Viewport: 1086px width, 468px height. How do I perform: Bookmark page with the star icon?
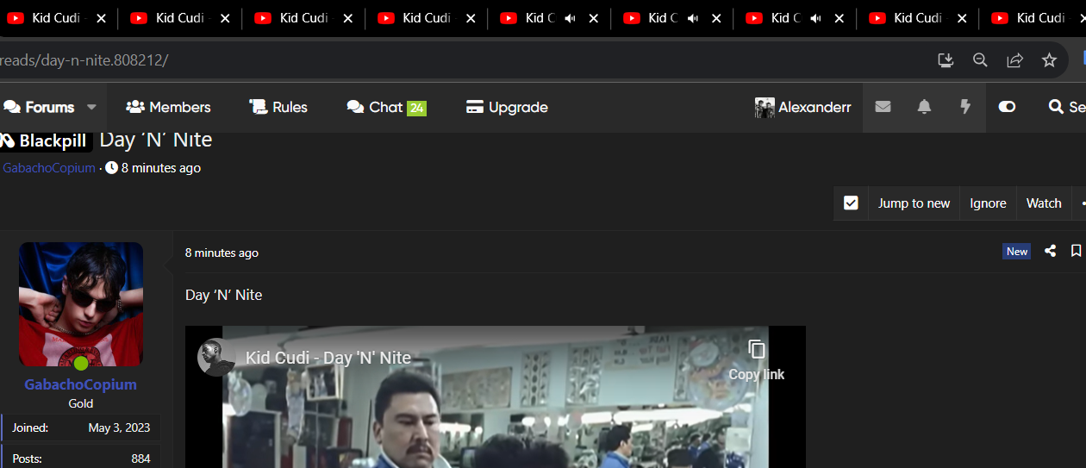[1049, 59]
